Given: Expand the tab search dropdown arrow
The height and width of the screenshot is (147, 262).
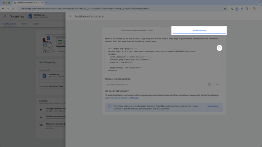Looking at the screenshot, I should coord(259,3).
